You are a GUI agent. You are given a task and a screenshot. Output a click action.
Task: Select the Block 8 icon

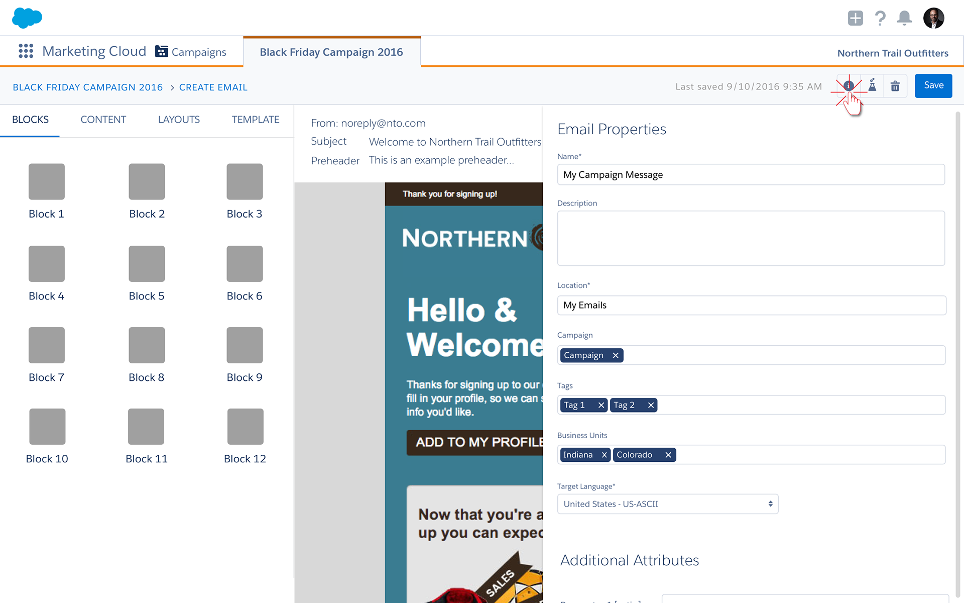pos(147,345)
